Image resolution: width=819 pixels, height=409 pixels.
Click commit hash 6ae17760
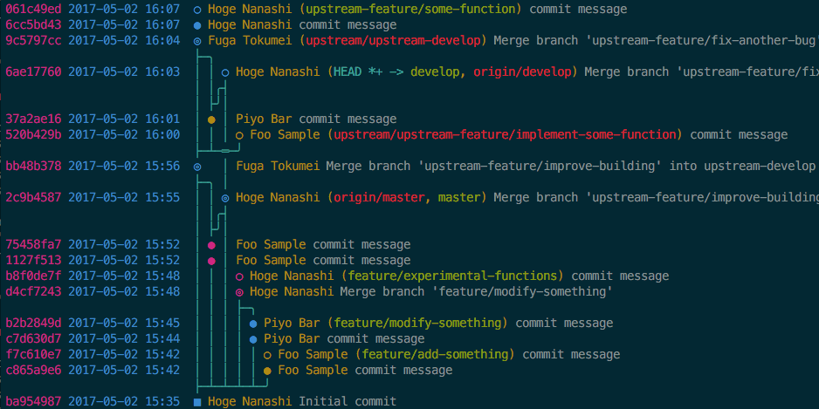[33, 72]
